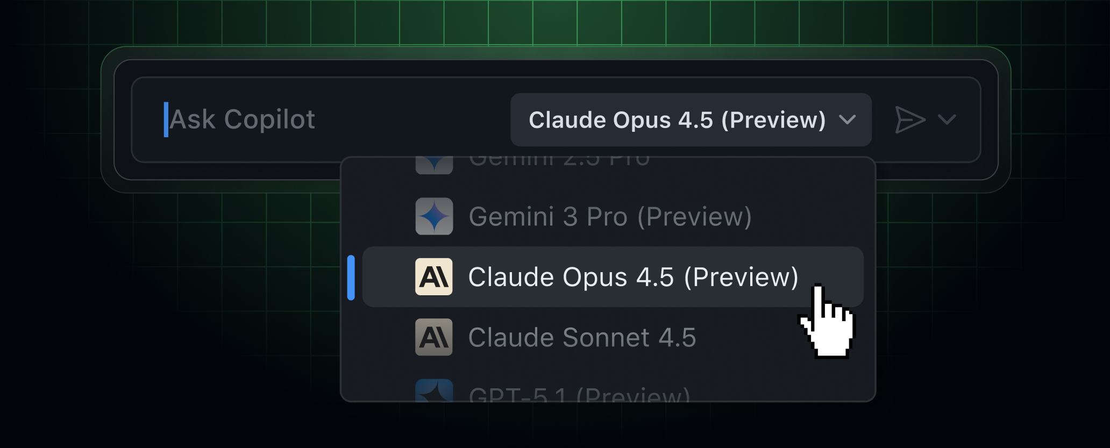Click the blue selection indicator bar
1110x448 pixels.
coord(352,277)
